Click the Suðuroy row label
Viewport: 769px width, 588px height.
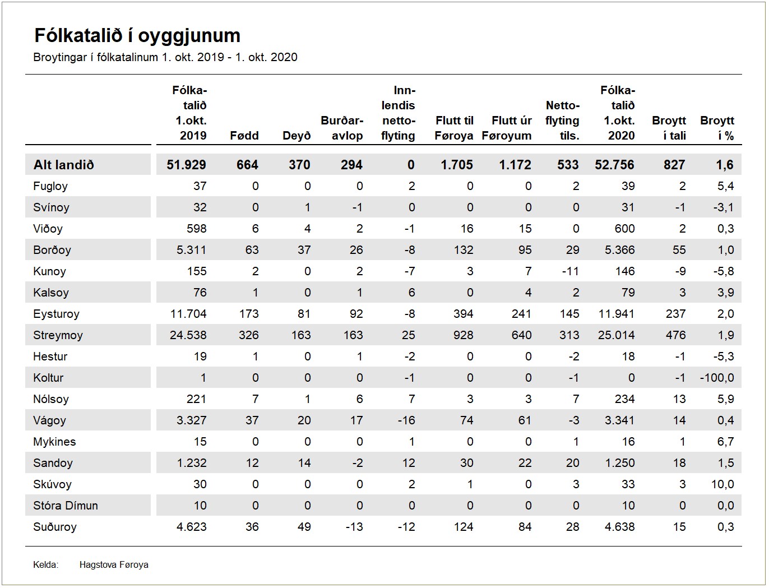(55, 527)
